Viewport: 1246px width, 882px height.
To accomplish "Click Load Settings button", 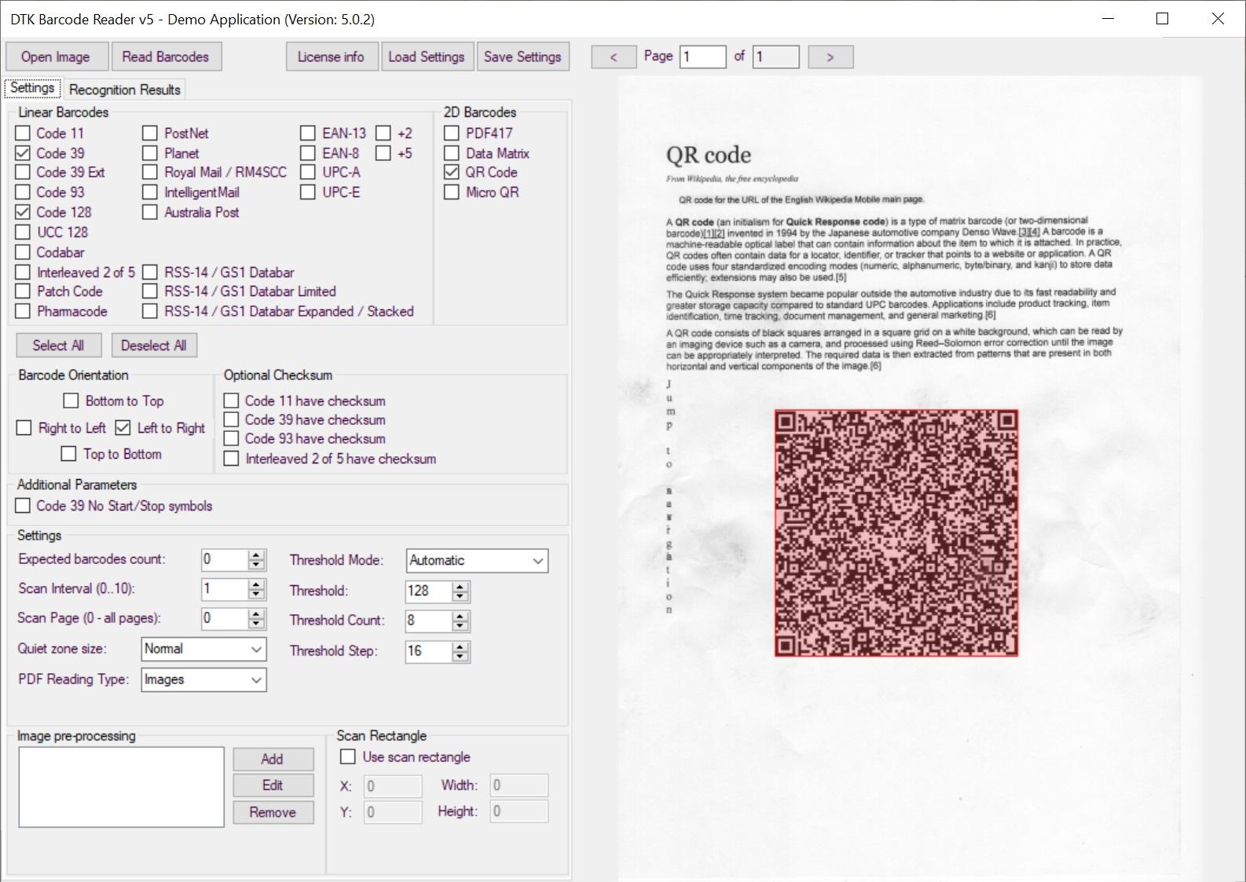I will [427, 57].
